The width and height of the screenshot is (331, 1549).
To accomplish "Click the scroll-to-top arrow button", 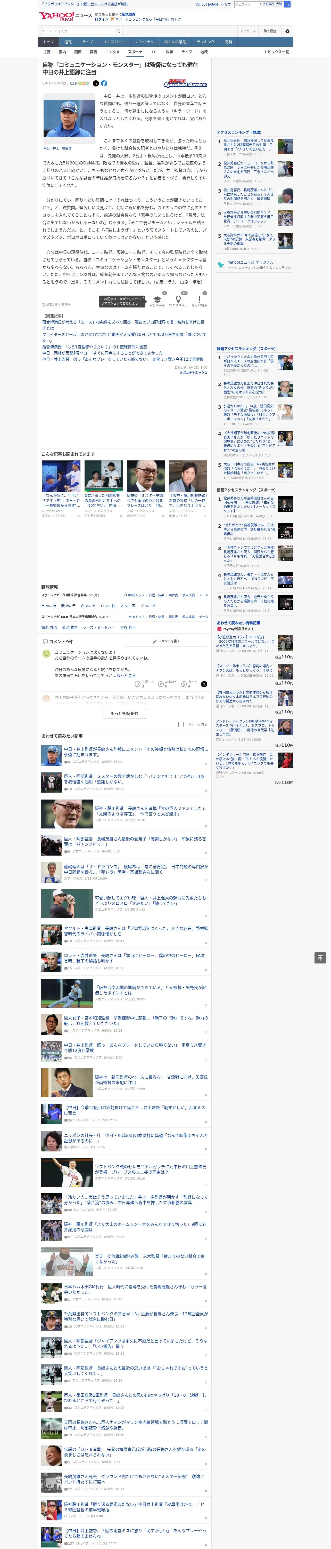I will pyautogui.click(x=320, y=958).
